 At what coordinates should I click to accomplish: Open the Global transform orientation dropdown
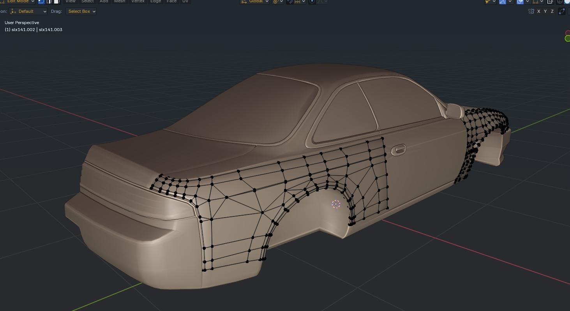click(x=255, y=2)
